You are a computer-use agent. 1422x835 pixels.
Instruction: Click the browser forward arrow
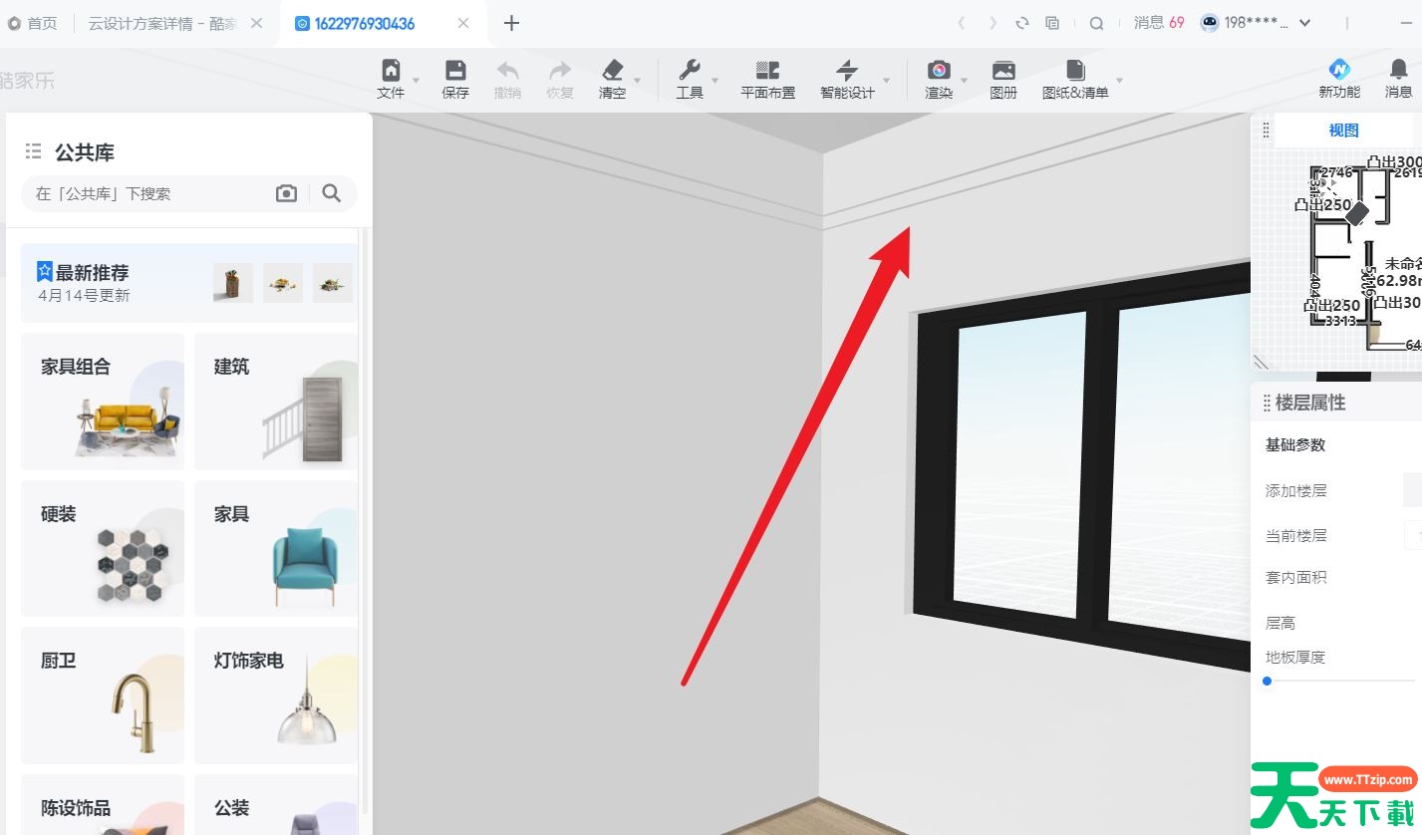tap(993, 23)
